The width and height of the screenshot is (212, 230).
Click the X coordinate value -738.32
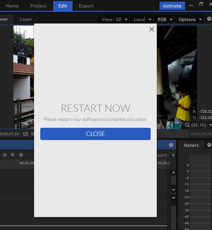tap(206, 111)
